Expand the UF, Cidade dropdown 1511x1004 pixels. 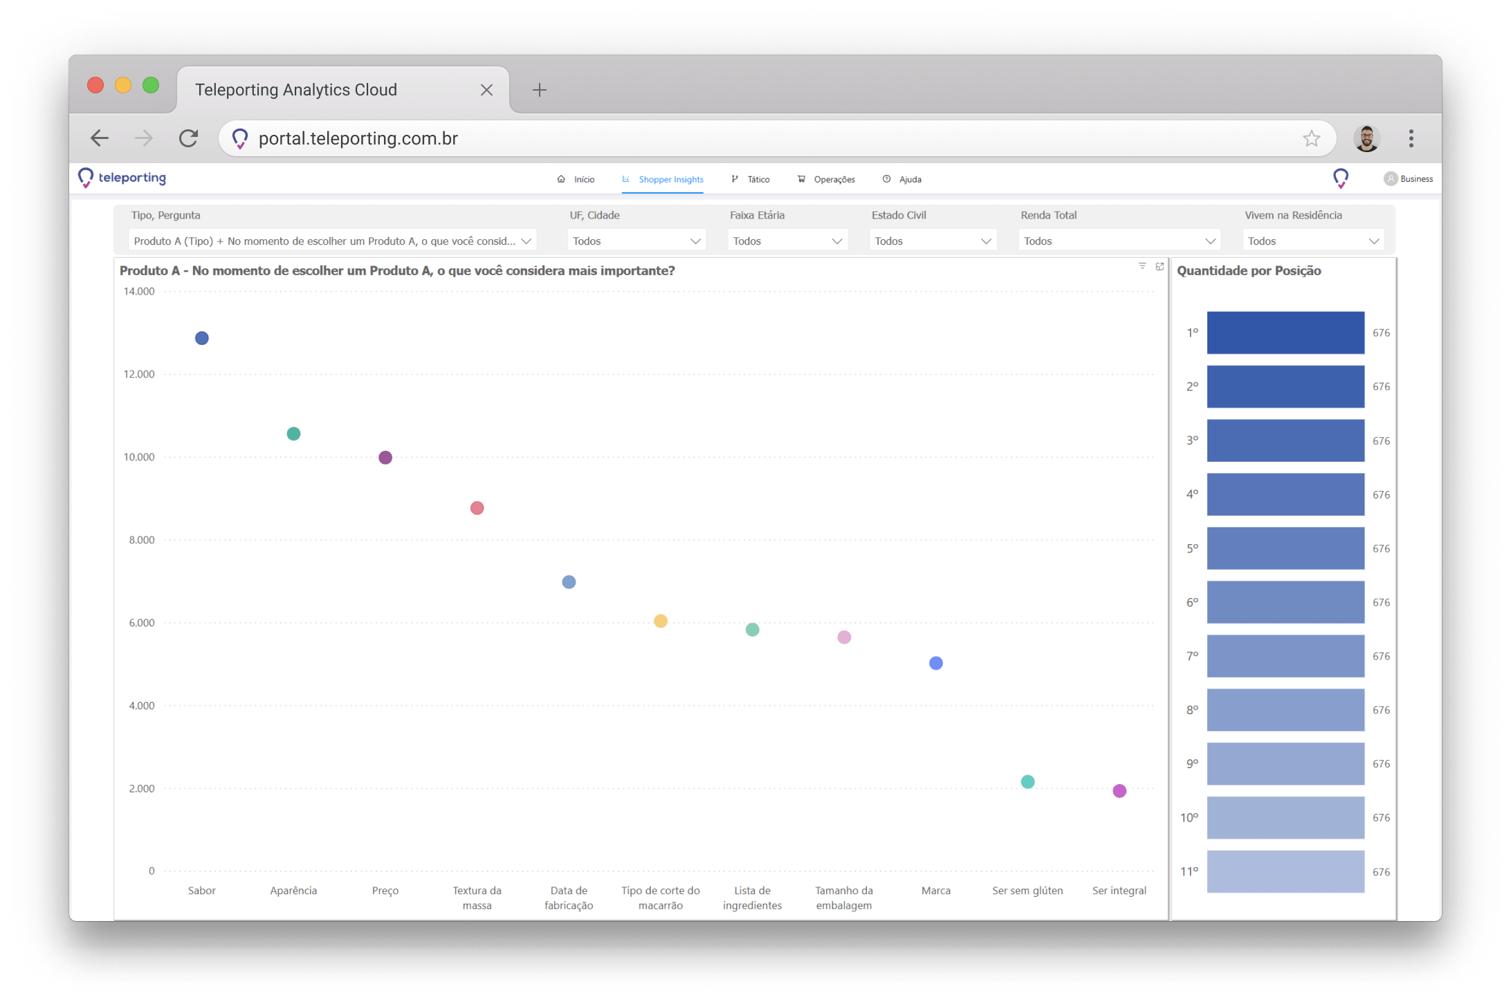point(636,241)
